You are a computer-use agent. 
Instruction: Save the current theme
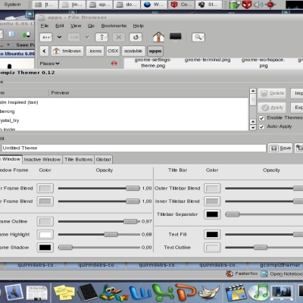280,148
